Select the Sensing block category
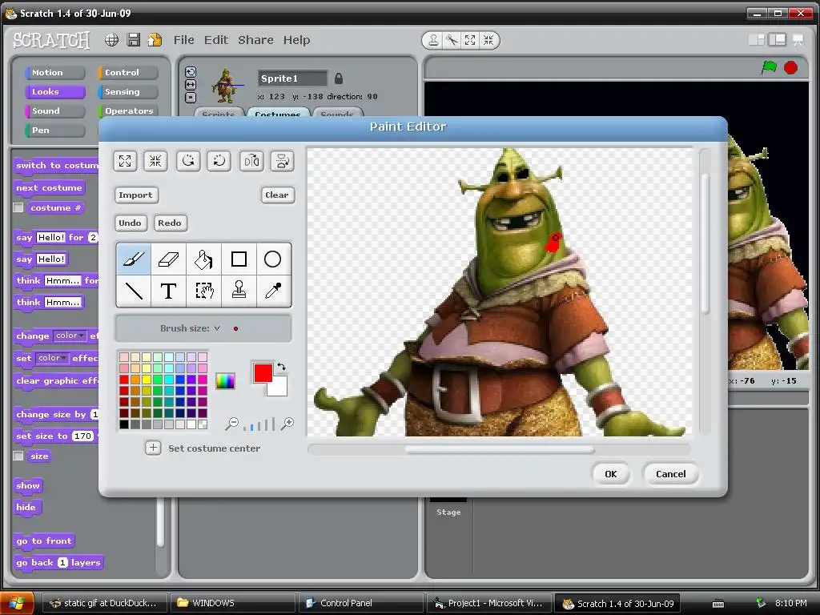This screenshot has height=615, width=820. pyautogui.click(x=127, y=92)
